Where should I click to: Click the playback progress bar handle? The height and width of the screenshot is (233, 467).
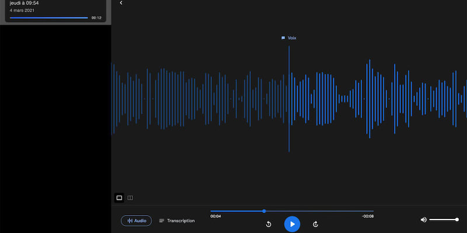pos(264,211)
